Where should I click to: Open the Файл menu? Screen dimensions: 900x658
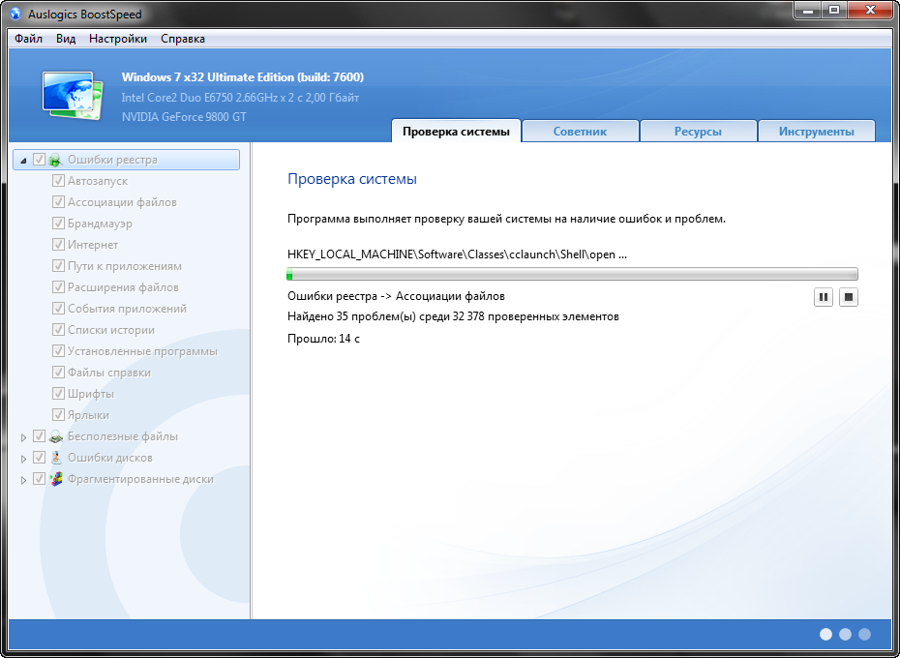(29, 39)
